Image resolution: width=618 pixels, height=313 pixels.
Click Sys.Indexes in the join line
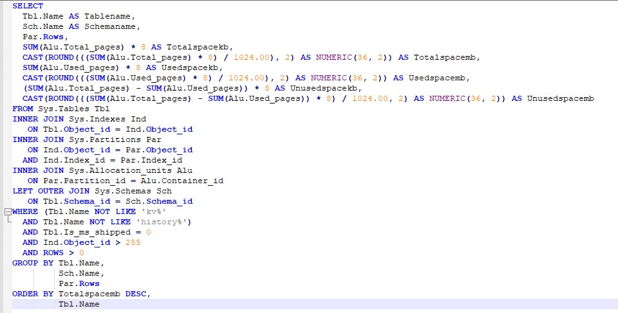(97, 119)
